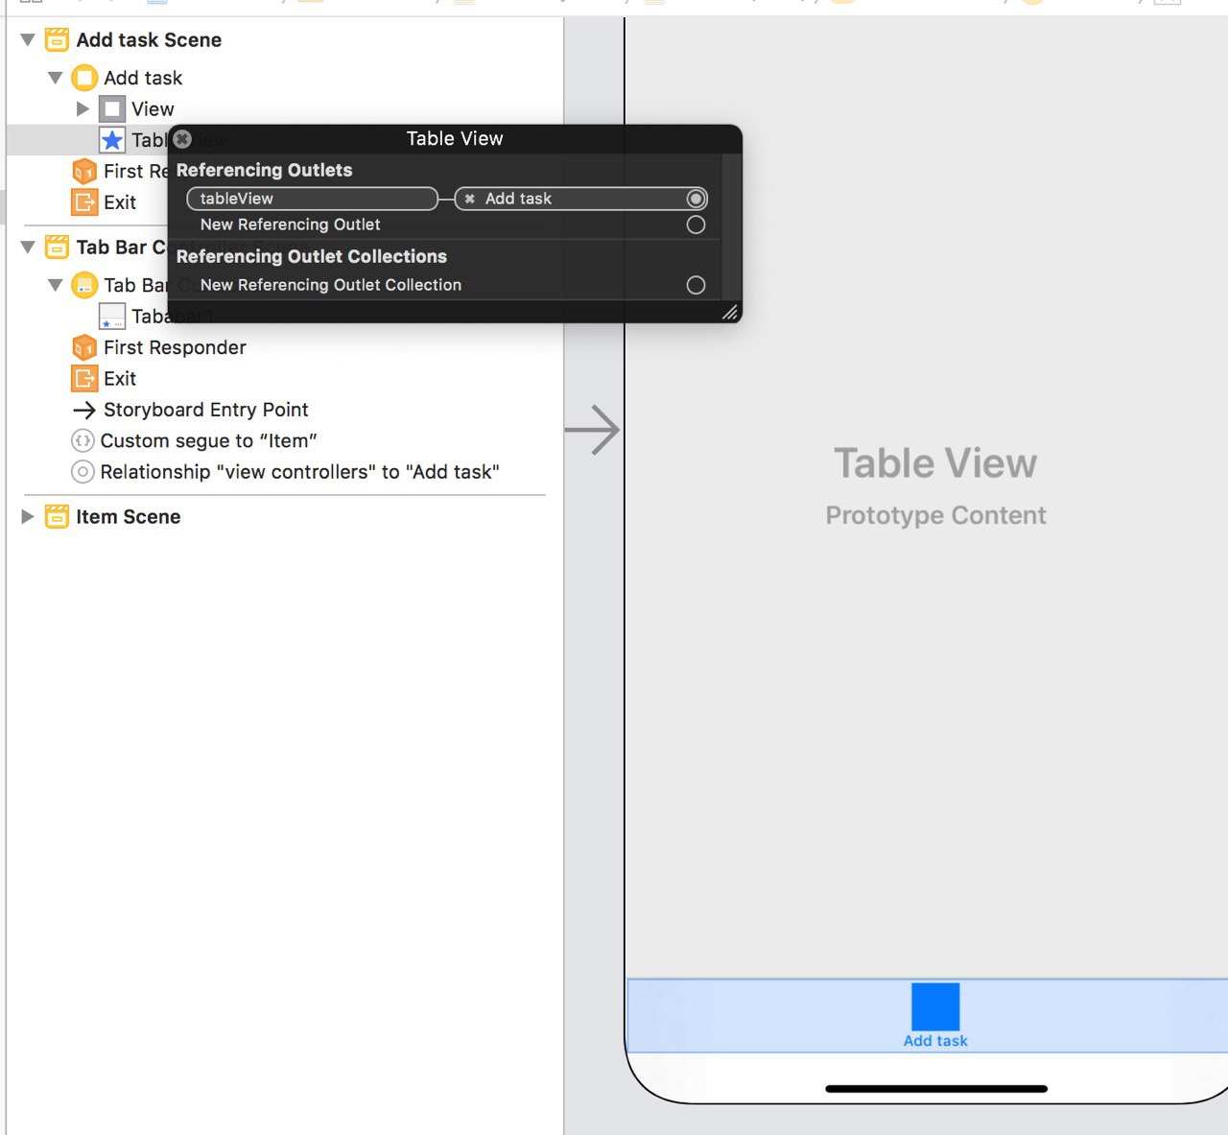Select Item Scene label

tap(129, 517)
